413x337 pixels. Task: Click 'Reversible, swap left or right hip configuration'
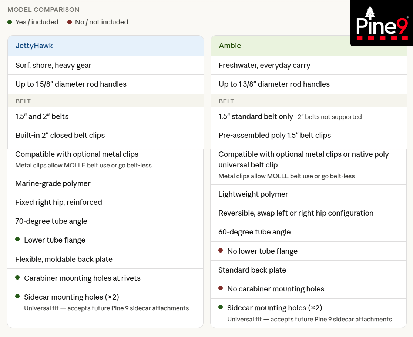(296, 213)
